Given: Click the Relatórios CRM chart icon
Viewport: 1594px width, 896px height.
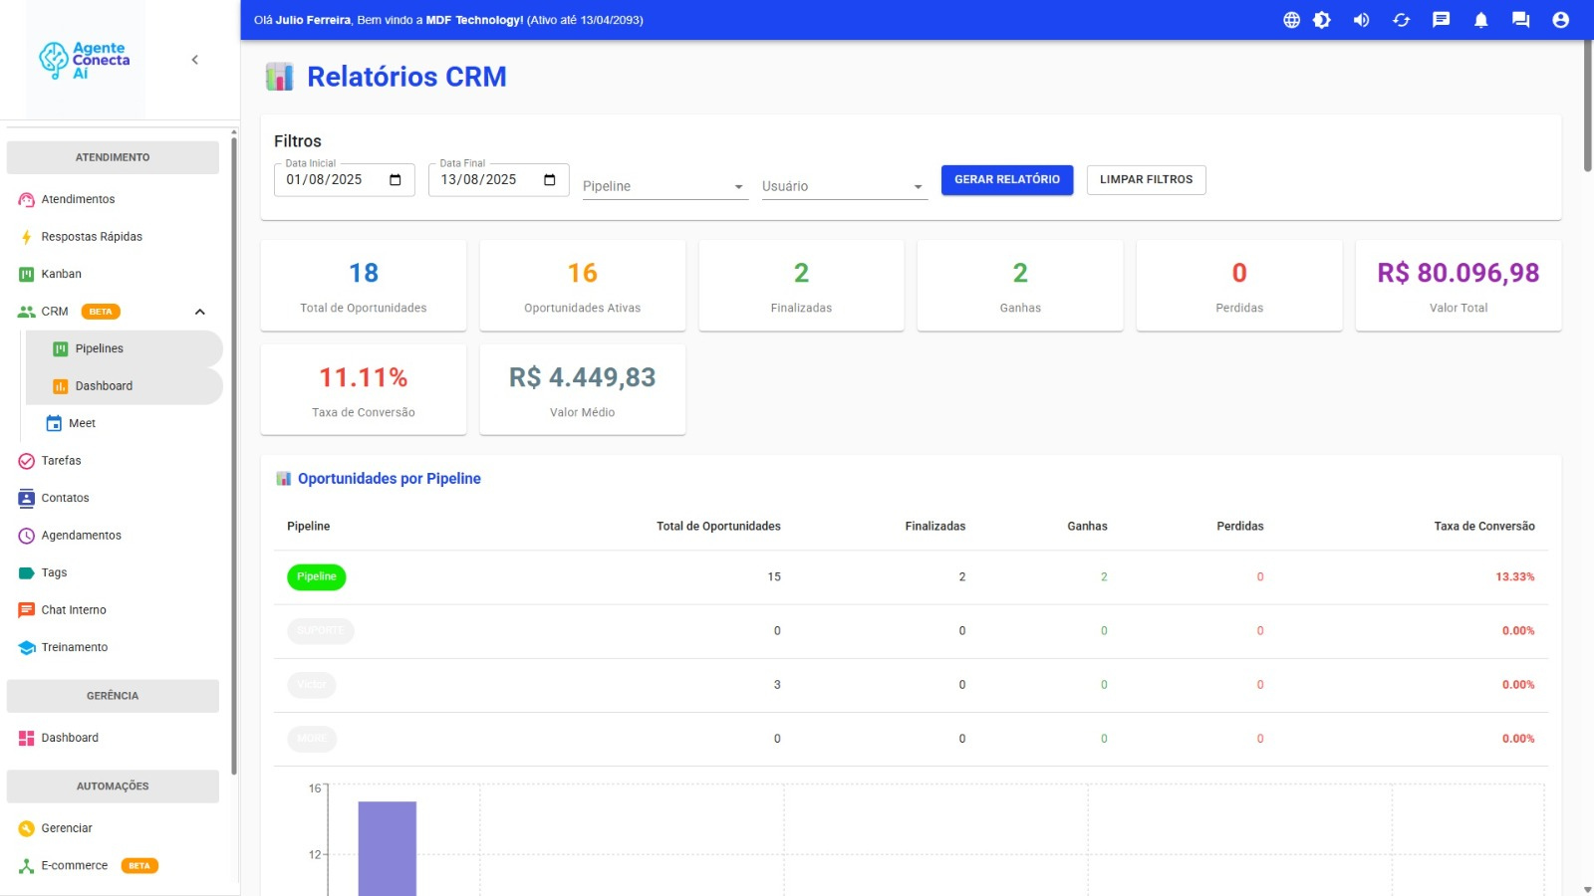Looking at the screenshot, I should [280, 77].
